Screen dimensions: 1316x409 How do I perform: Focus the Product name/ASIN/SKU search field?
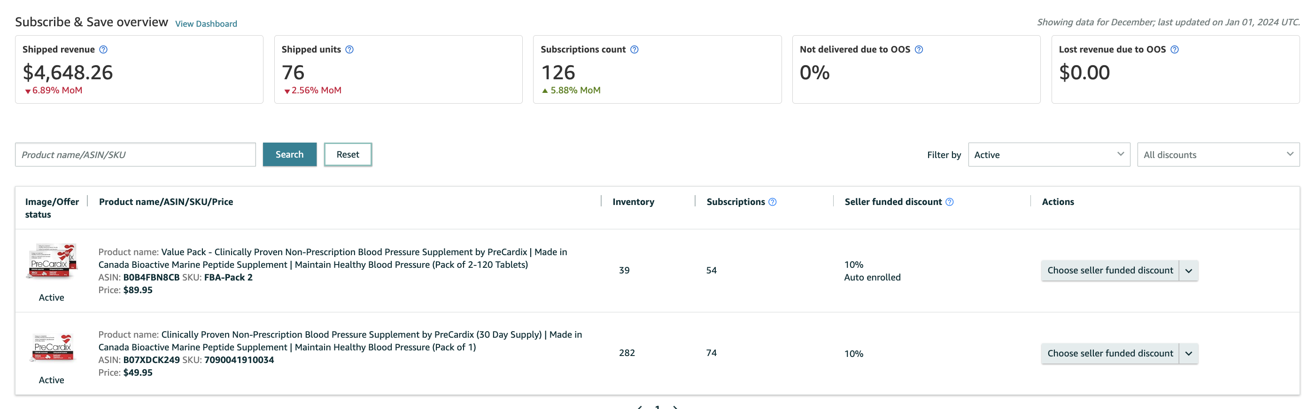(135, 154)
